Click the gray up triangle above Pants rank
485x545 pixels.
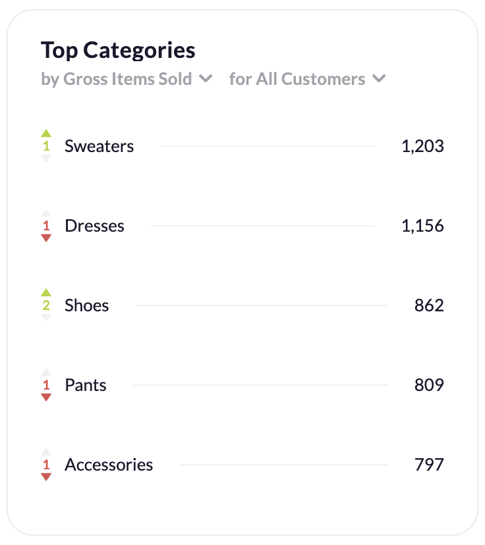46,373
